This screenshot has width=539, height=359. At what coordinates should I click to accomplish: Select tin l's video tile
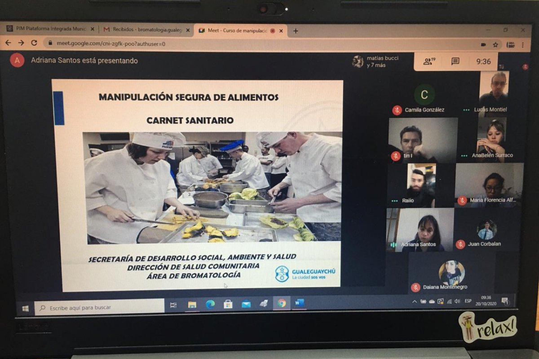423,140
